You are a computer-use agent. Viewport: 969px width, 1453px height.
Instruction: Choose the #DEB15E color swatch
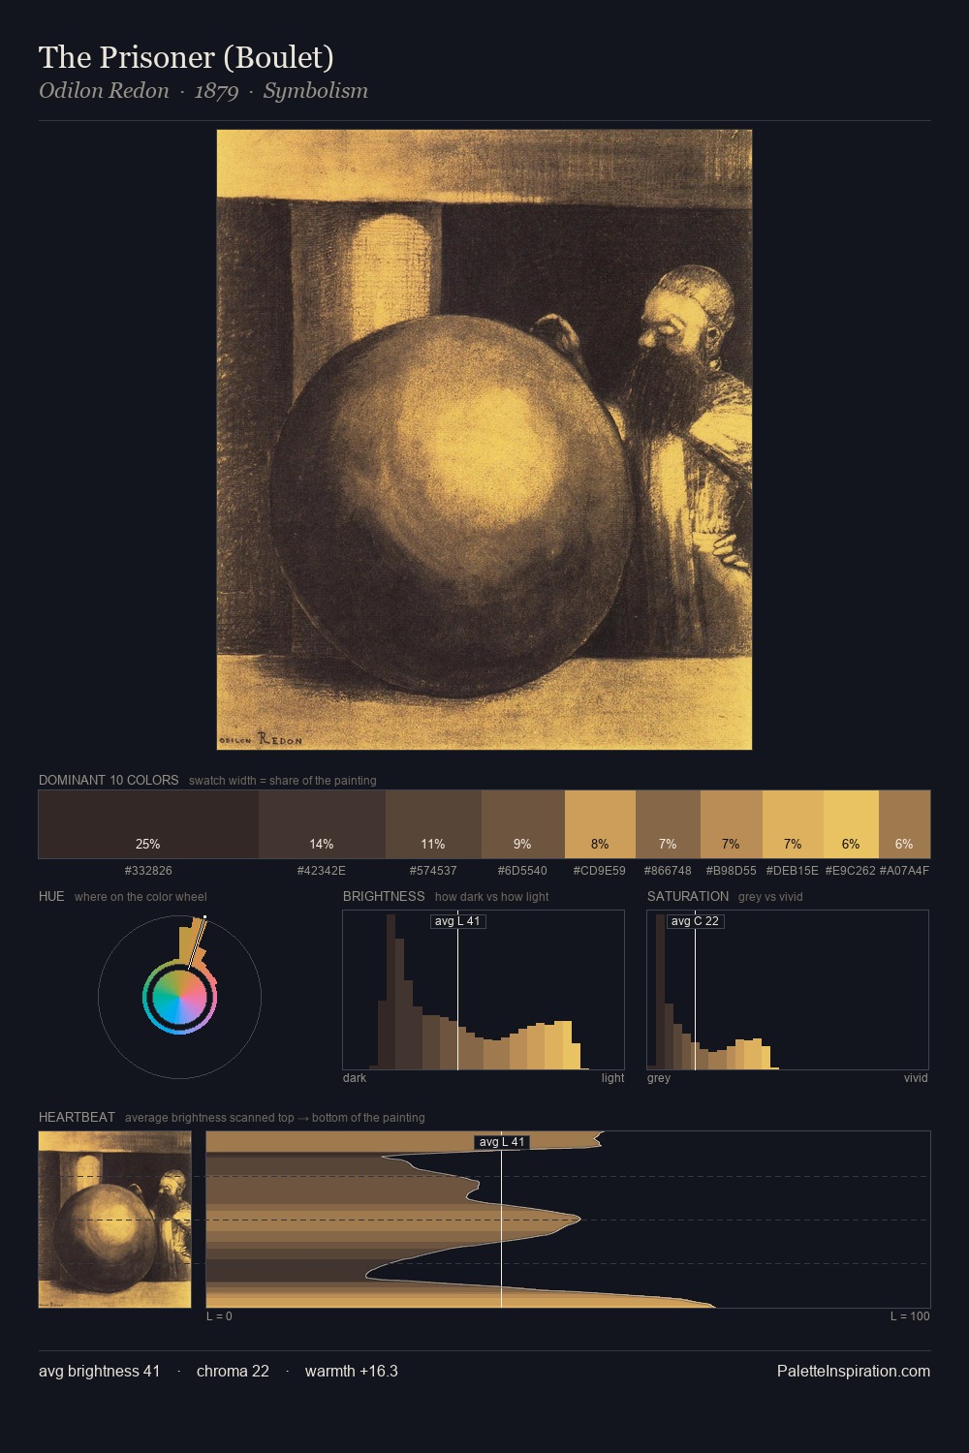(793, 824)
